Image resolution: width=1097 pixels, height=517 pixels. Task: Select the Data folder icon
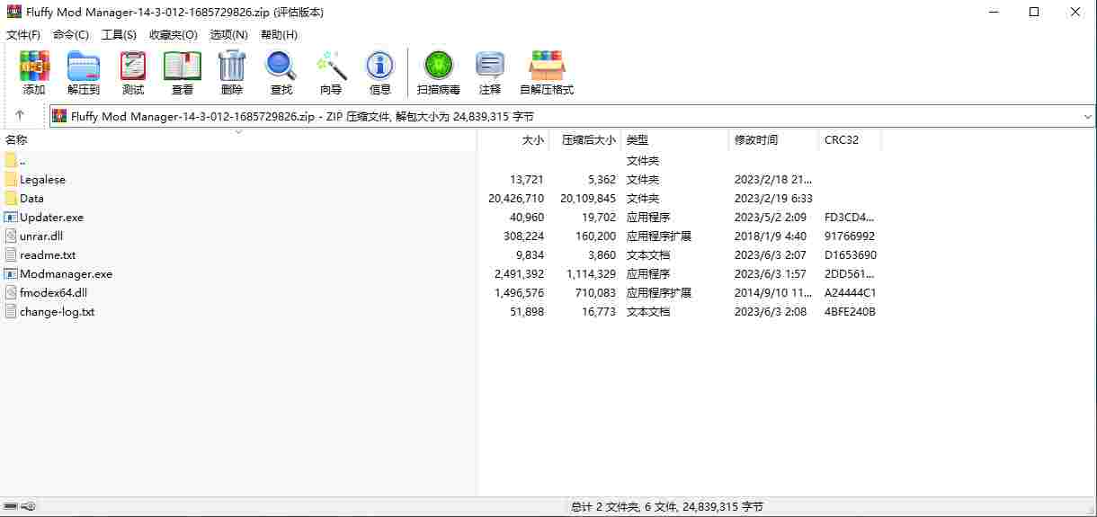tap(11, 199)
